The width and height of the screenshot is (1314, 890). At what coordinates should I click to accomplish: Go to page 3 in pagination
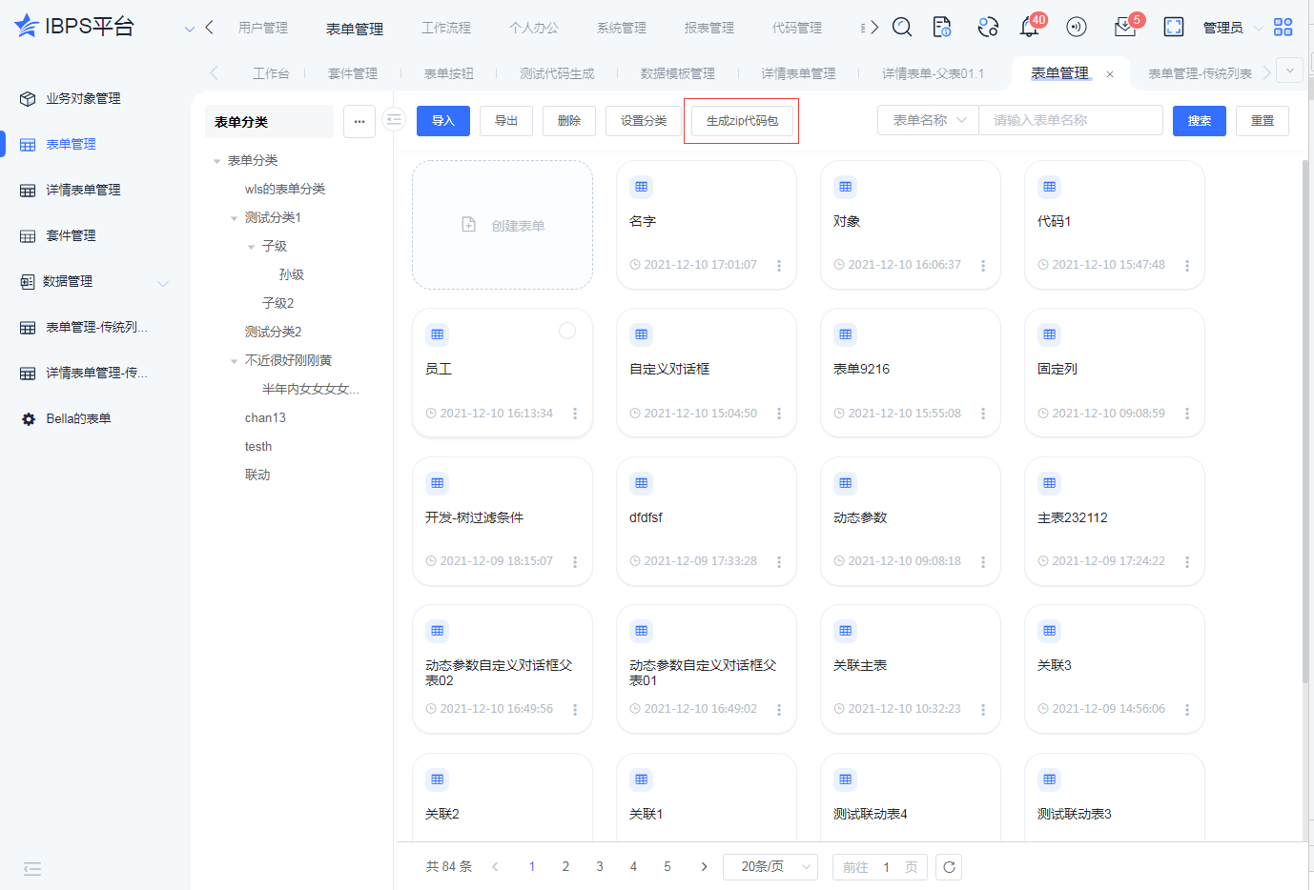(600, 867)
